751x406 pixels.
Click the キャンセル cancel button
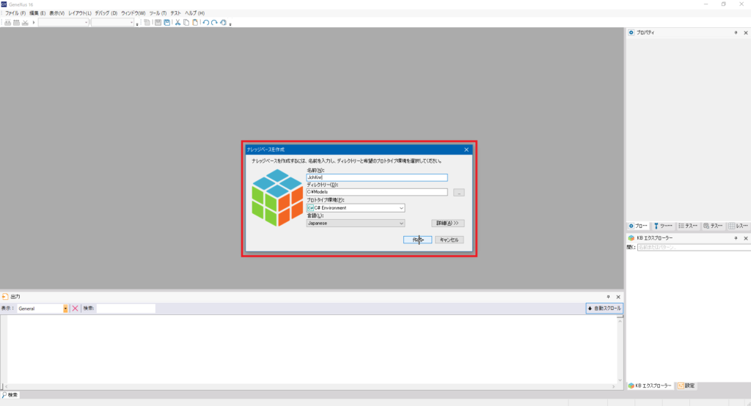[449, 240]
